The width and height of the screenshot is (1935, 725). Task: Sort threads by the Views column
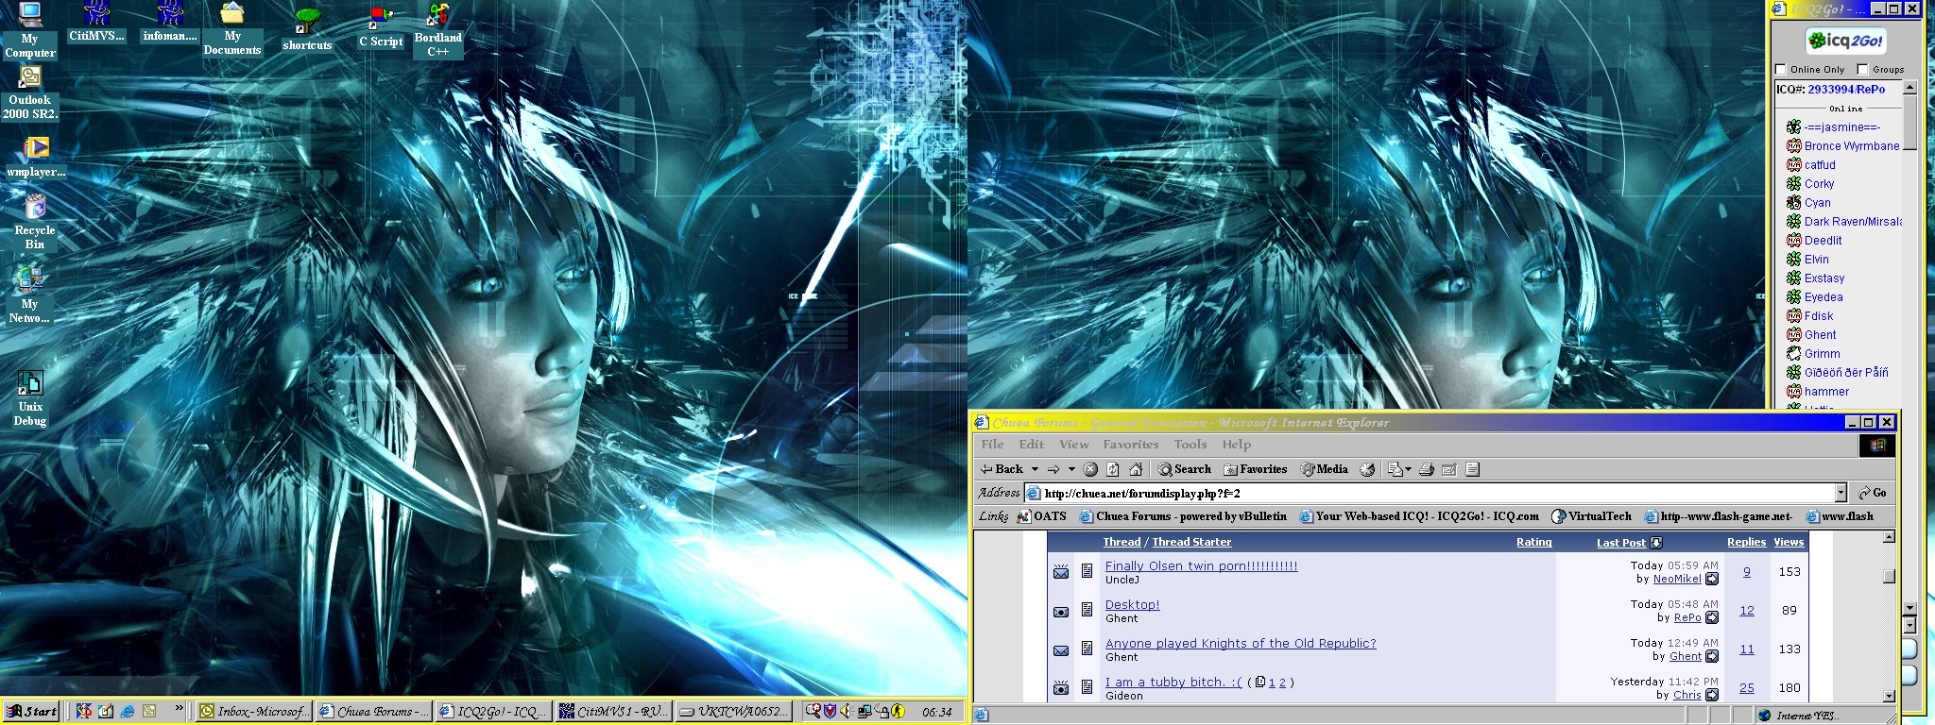1789,542
